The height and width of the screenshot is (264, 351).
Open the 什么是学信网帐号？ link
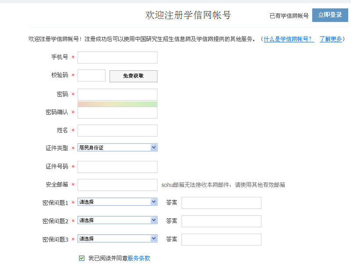(289, 39)
